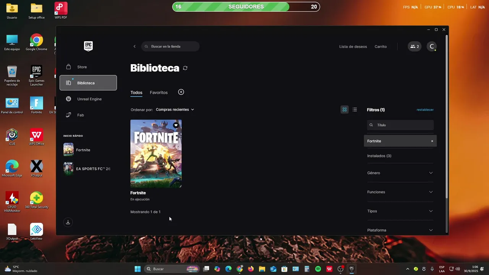
Task: Expand the Funciones filter
Action: coord(400,192)
